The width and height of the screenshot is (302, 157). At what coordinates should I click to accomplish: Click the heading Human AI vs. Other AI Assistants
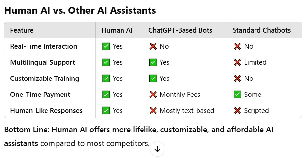coord(80,10)
